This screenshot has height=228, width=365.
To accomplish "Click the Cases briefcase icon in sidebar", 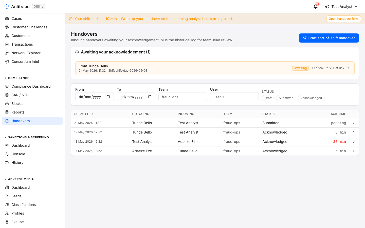I will [7, 18].
